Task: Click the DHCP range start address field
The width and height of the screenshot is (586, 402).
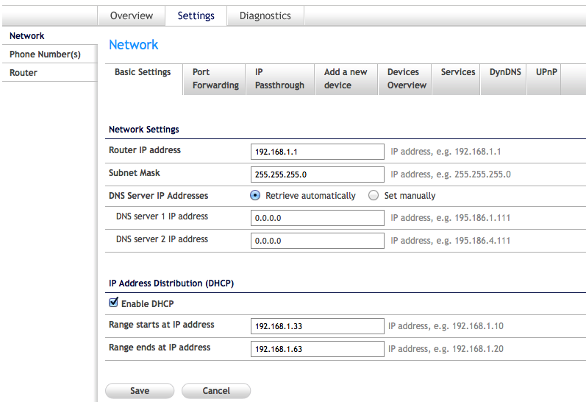Action: coord(317,326)
